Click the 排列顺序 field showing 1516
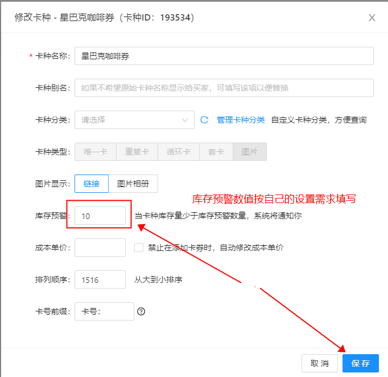This screenshot has width=388, height=377. coord(100,279)
